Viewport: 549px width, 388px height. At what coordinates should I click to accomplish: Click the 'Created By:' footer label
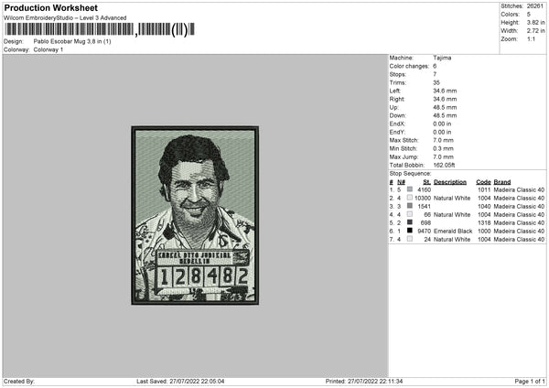[x=19, y=381]
